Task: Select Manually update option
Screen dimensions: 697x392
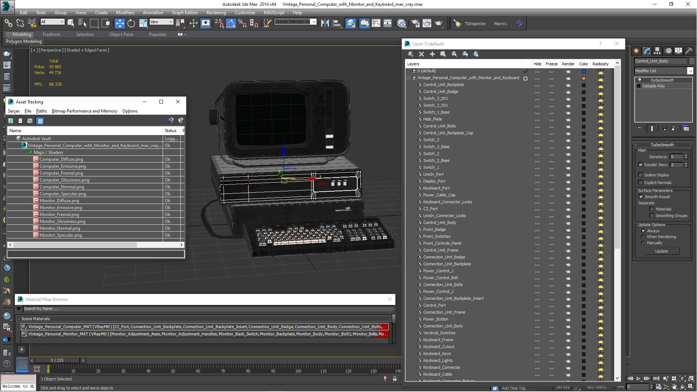Action: pyautogui.click(x=643, y=243)
